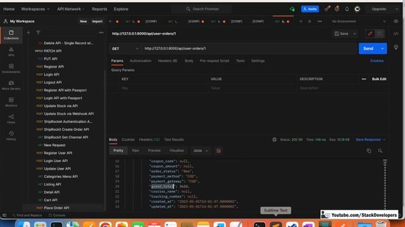Toggle response line wrap icon
Viewport: 405px width, 227px height.
[x=218, y=151]
